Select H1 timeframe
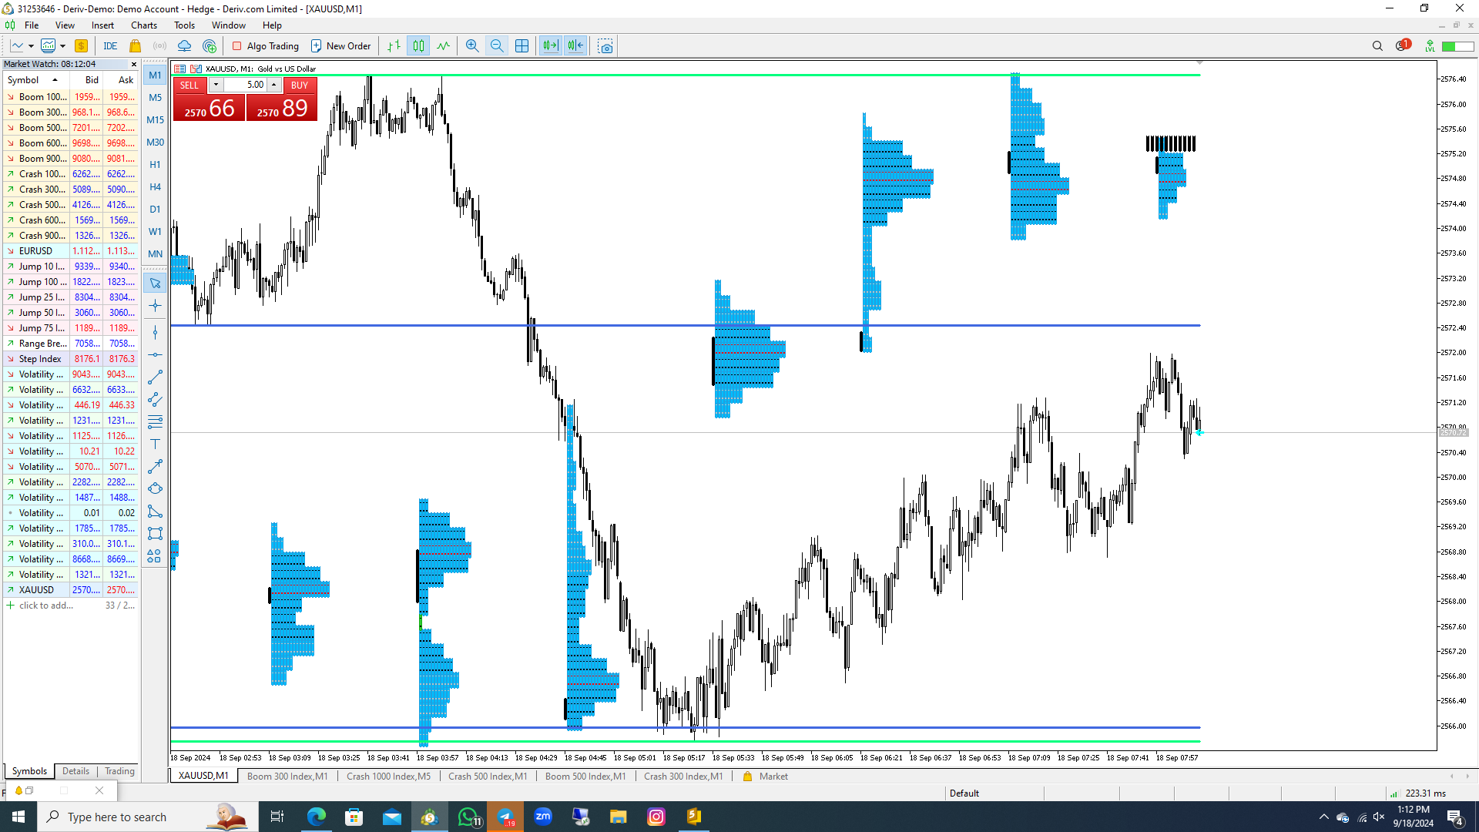The height and width of the screenshot is (832, 1479). tap(155, 165)
